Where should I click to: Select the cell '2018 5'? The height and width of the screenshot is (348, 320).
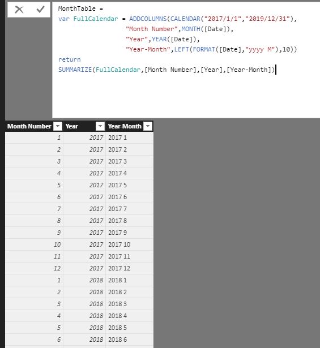click(129, 328)
